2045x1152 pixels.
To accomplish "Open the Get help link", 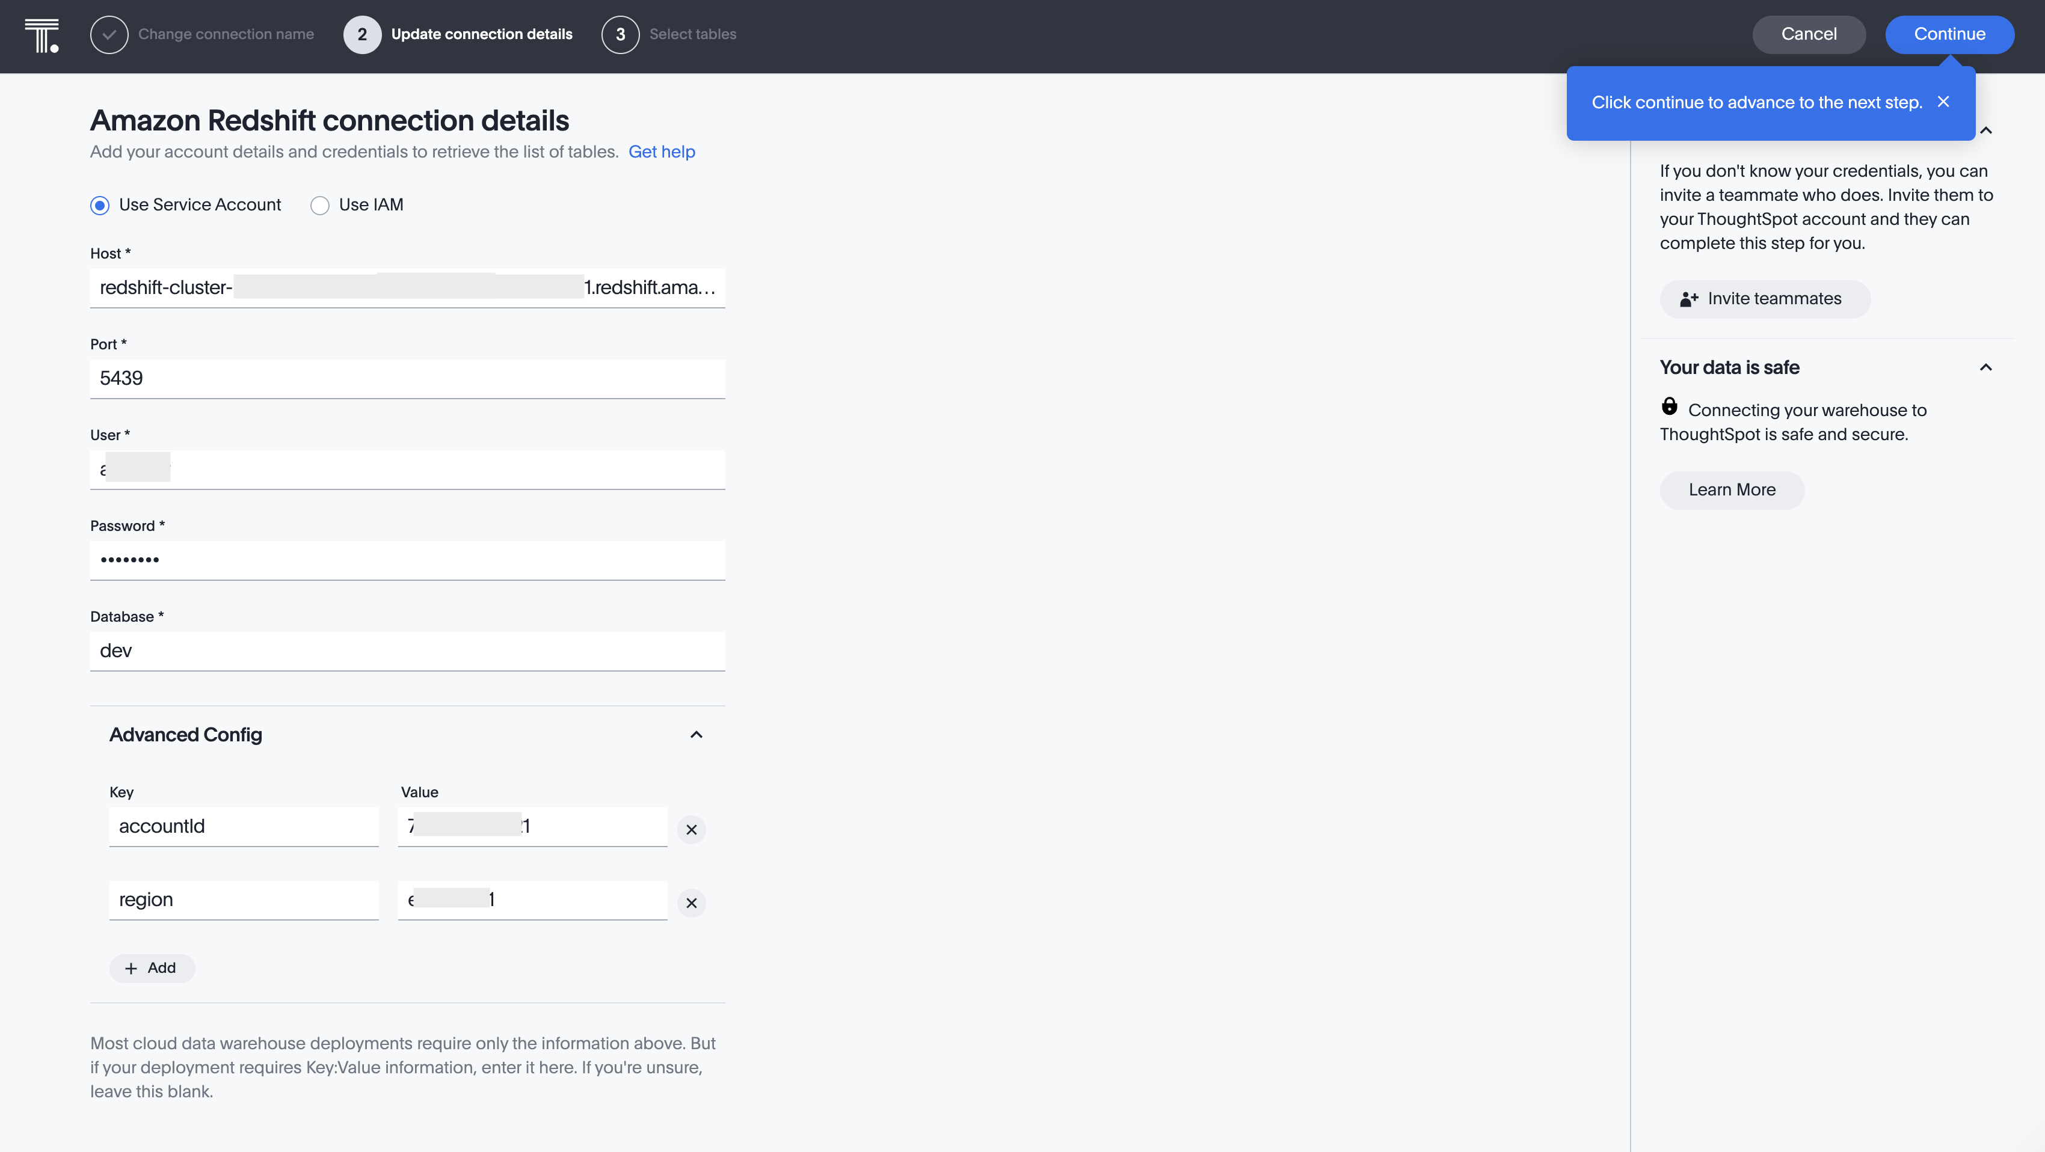I will [x=661, y=152].
